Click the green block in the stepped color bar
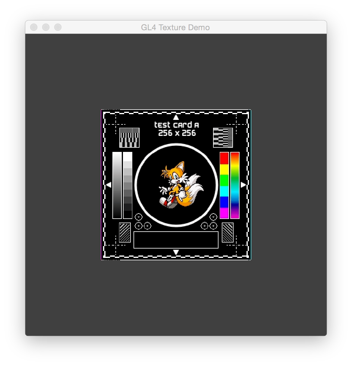 pyautogui.click(x=224, y=181)
